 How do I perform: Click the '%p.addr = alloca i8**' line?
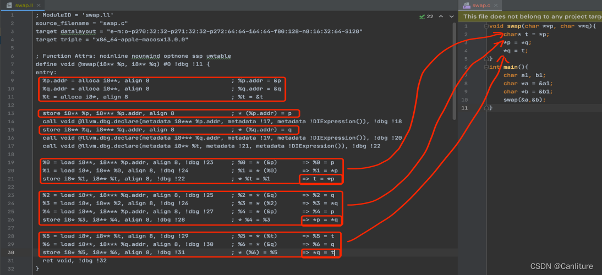click(x=96, y=81)
